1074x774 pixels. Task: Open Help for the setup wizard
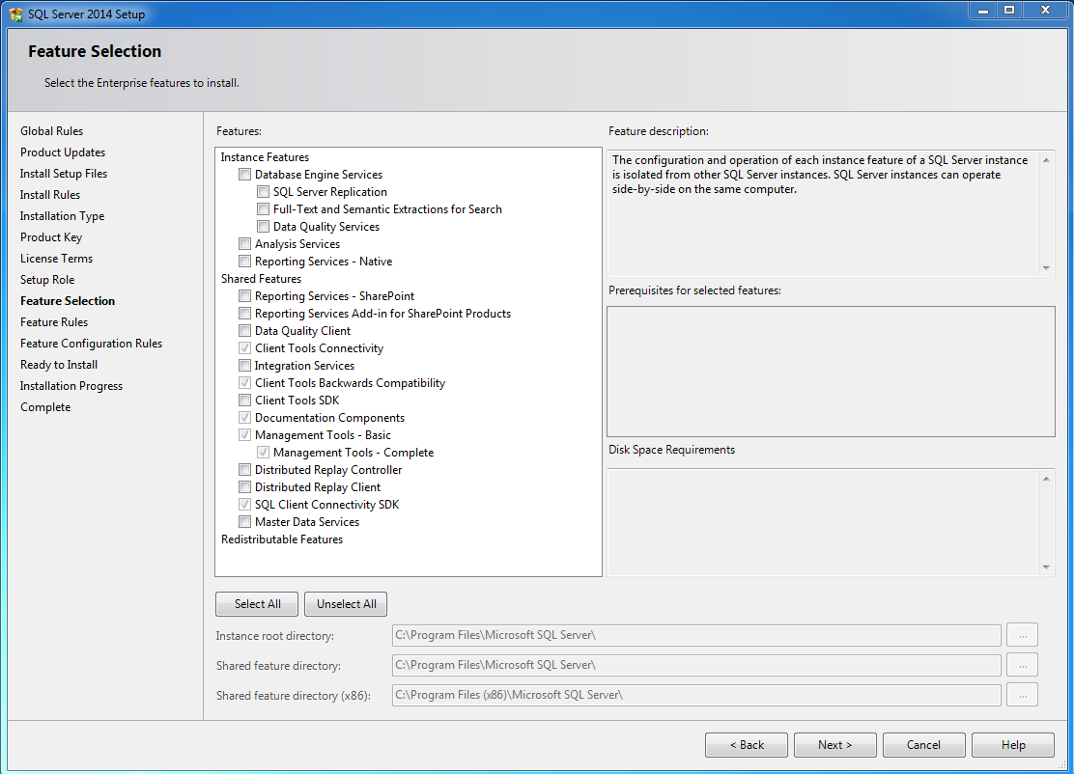(1012, 745)
